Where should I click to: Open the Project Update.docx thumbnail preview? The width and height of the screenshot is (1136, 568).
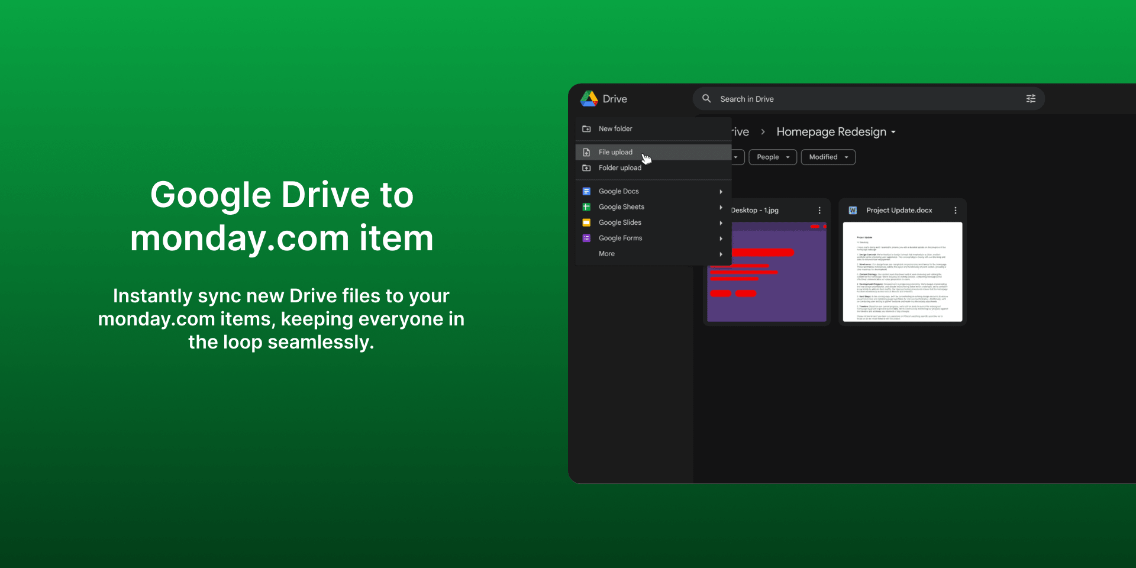point(903,272)
